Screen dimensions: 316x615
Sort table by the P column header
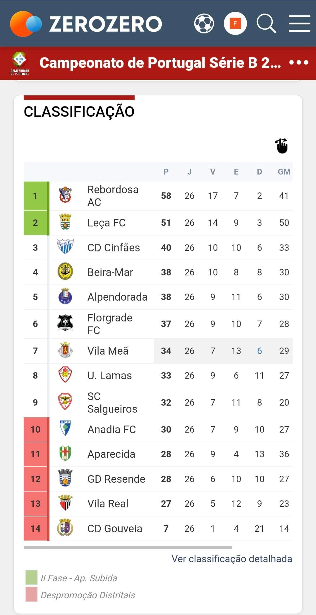point(166,172)
